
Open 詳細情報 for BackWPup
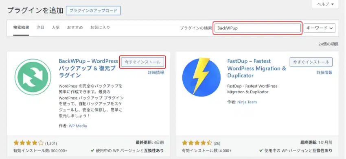click(156, 73)
